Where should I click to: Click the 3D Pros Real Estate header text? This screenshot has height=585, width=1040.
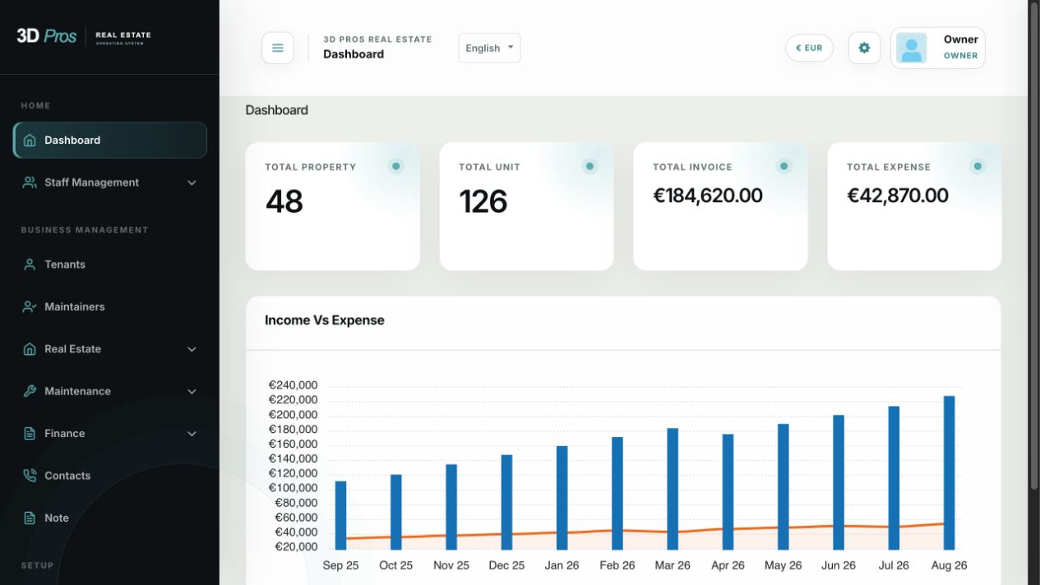click(x=377, y=39)
